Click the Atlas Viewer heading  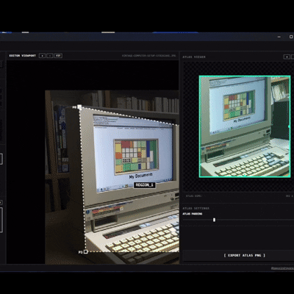click(194, 57)
